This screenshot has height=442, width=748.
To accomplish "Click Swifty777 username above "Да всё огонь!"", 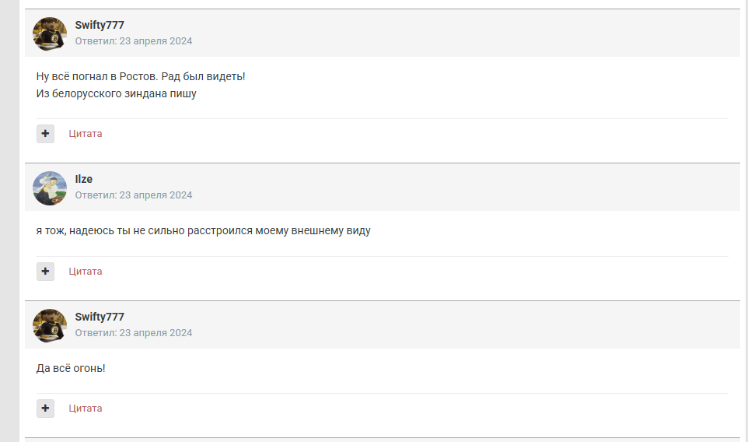I will click(x=100, y=317).
